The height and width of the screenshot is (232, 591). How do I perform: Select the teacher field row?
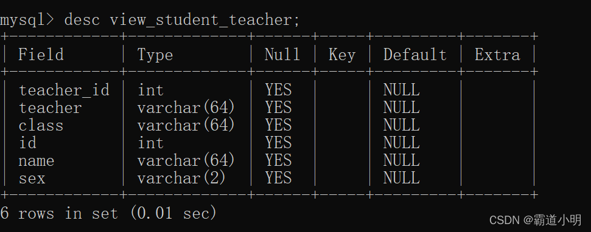(269, 108)
